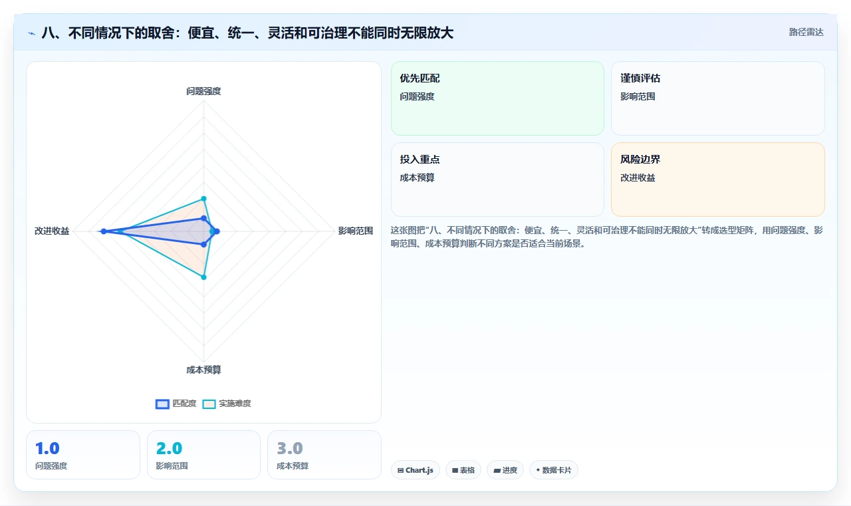Viewport: 851px width, 506px height.
Task: Click the 影响范围 radar axis label
Action: [x=356, y=231]
